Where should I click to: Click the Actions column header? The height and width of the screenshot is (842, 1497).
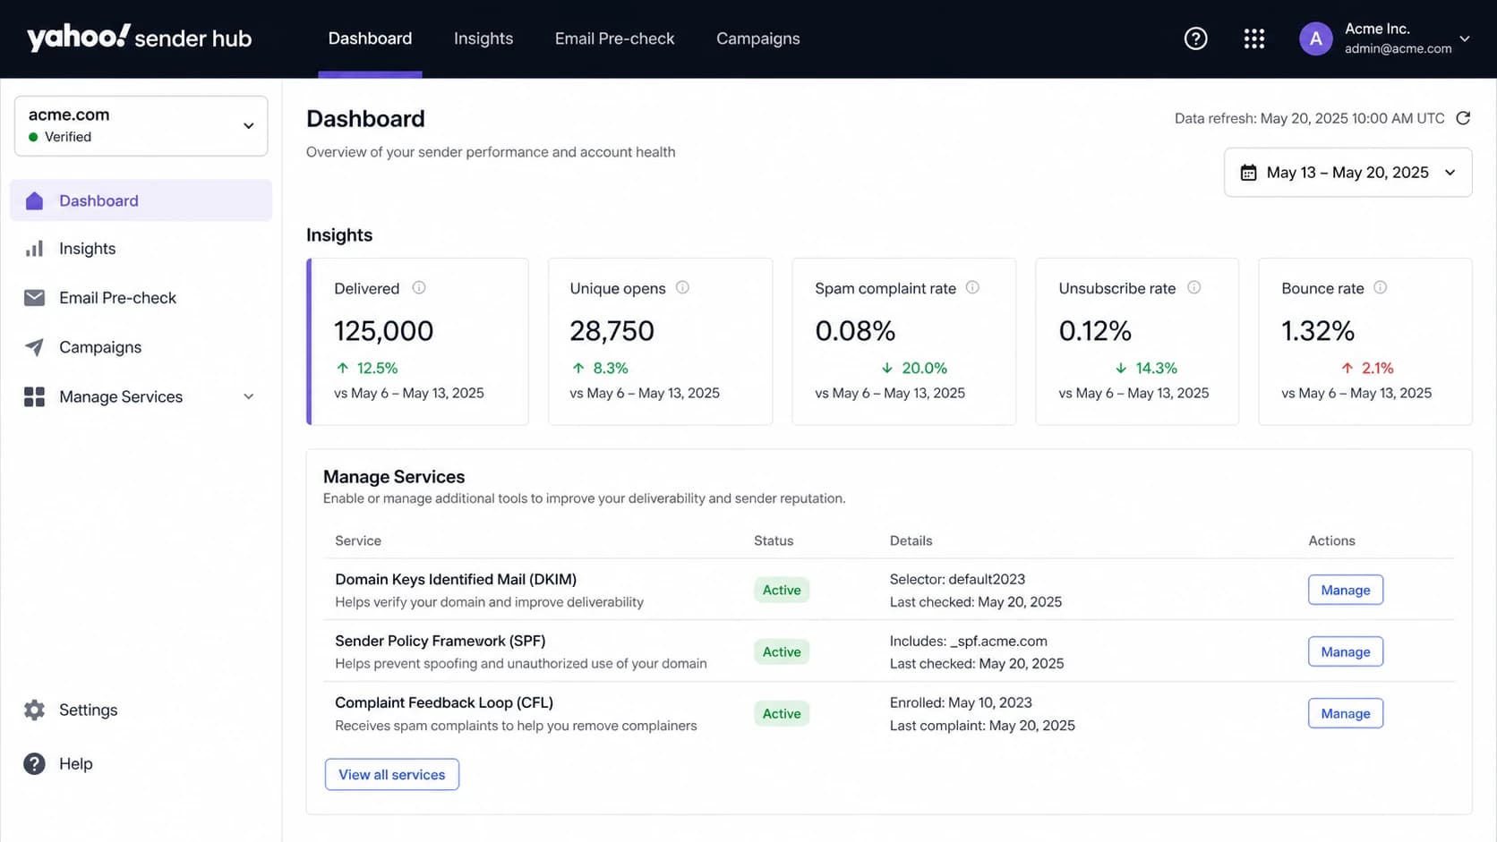pos(1331,540)
